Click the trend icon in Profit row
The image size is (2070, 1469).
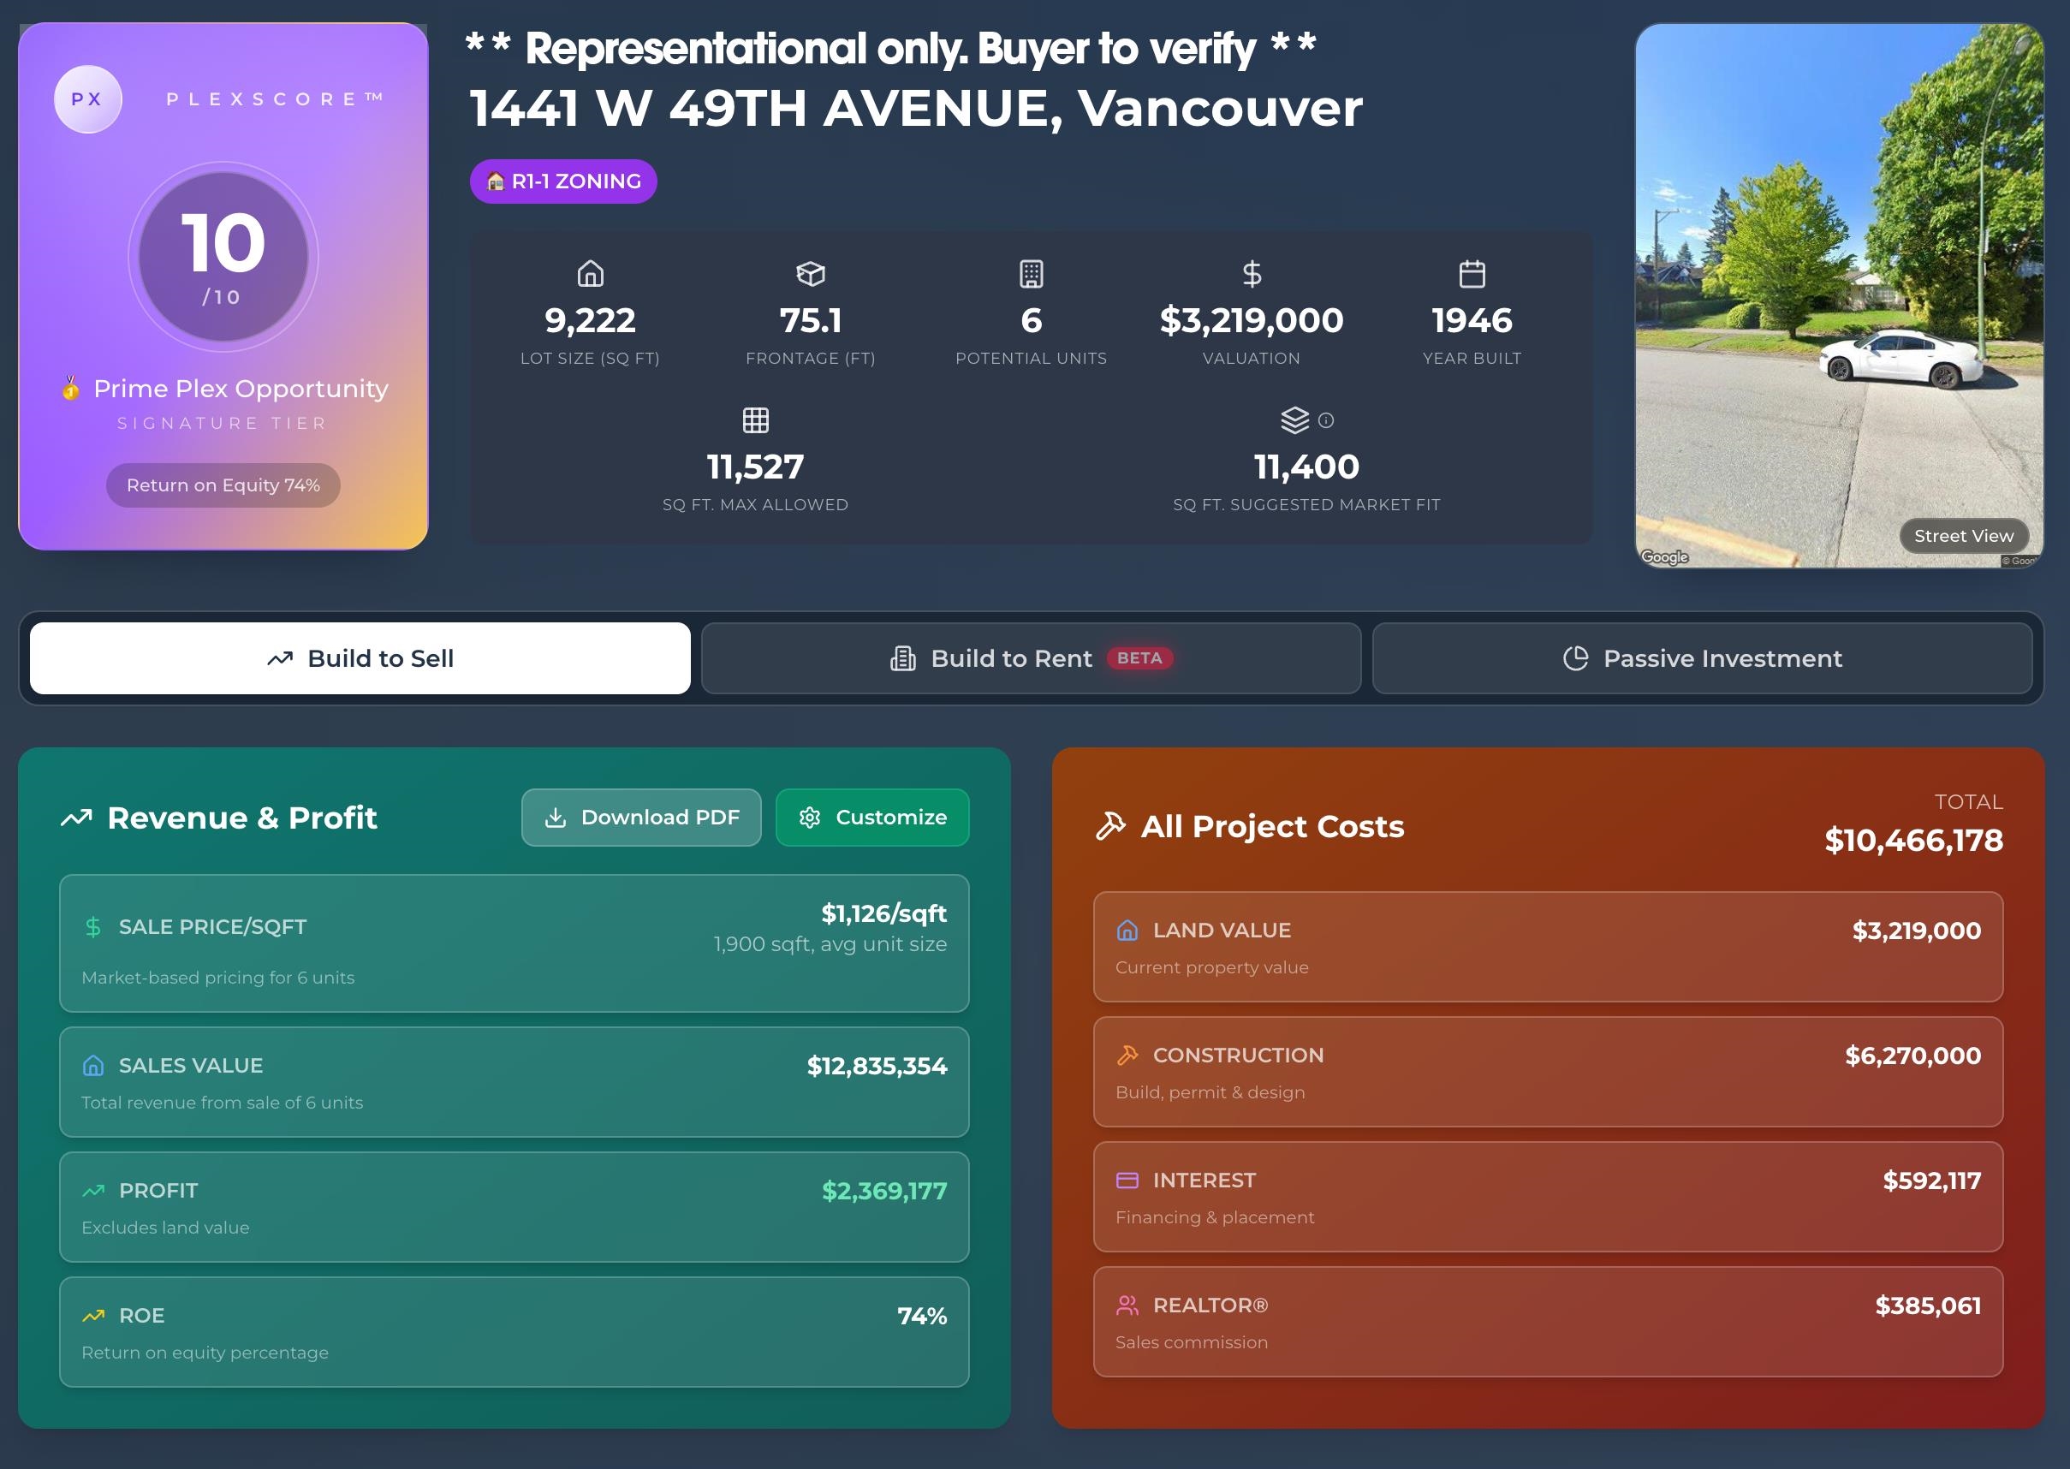93,1191
